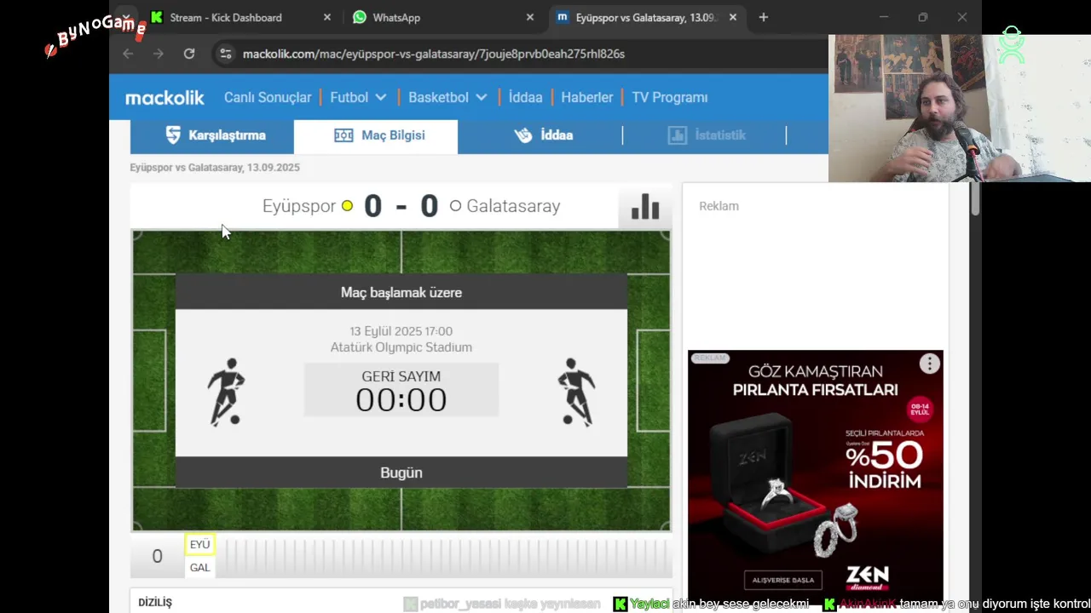The width and height of the screenshot is (1091, 613).
Task: Switch to the Karşılaştırma tab
Action: click(x=212, y=135)
